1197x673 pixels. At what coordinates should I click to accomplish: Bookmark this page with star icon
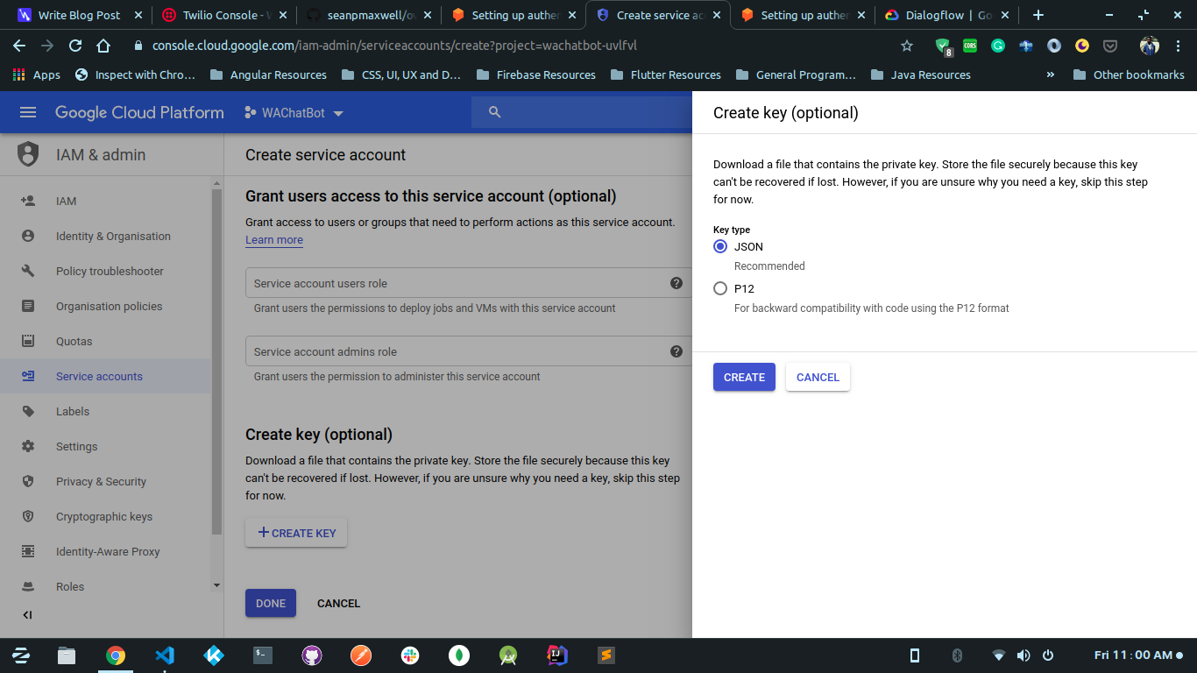[x=907, y=46]
